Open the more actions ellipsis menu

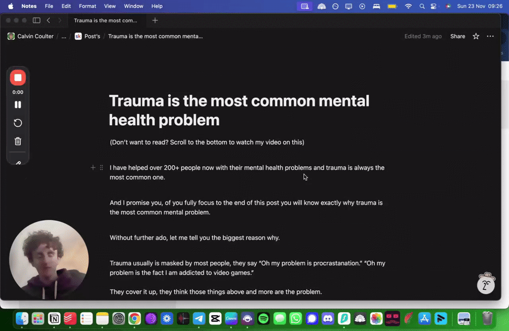490,36
